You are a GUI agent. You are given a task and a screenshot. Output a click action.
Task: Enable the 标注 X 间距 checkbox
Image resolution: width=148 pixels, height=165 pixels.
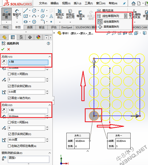tap(9, 74)
